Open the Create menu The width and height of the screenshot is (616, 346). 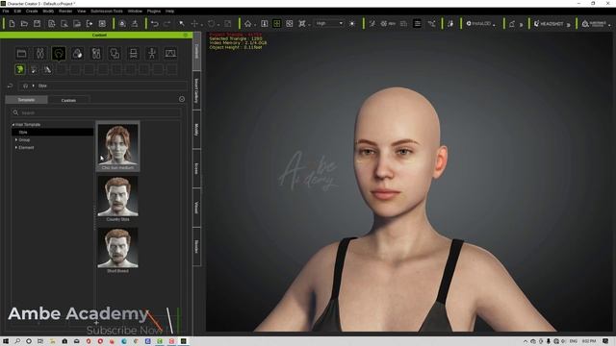coord(32,11)
